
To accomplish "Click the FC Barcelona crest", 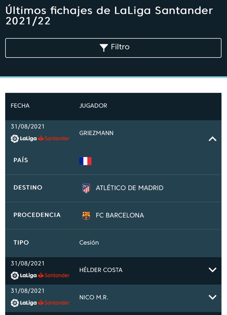I will [86, 215].
